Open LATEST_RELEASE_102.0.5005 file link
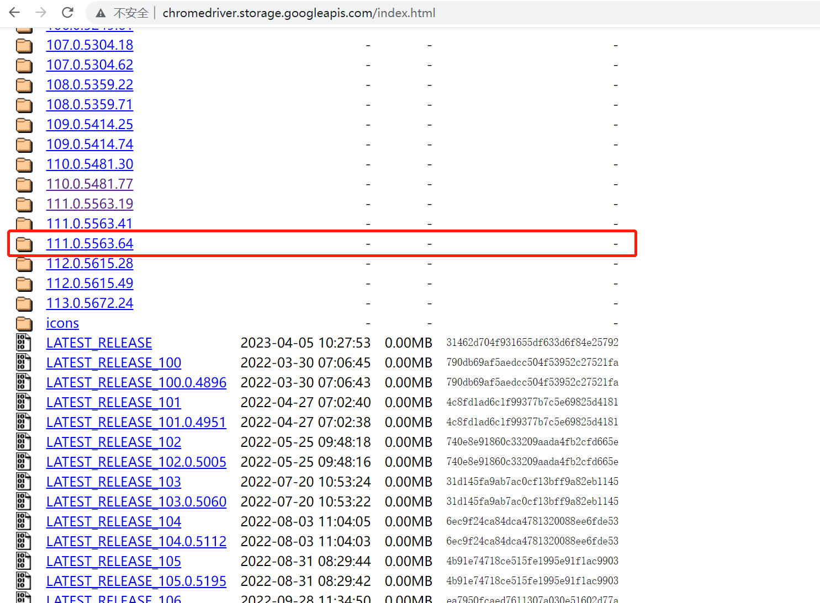This screenshot has width=820, height=603. 136,462
